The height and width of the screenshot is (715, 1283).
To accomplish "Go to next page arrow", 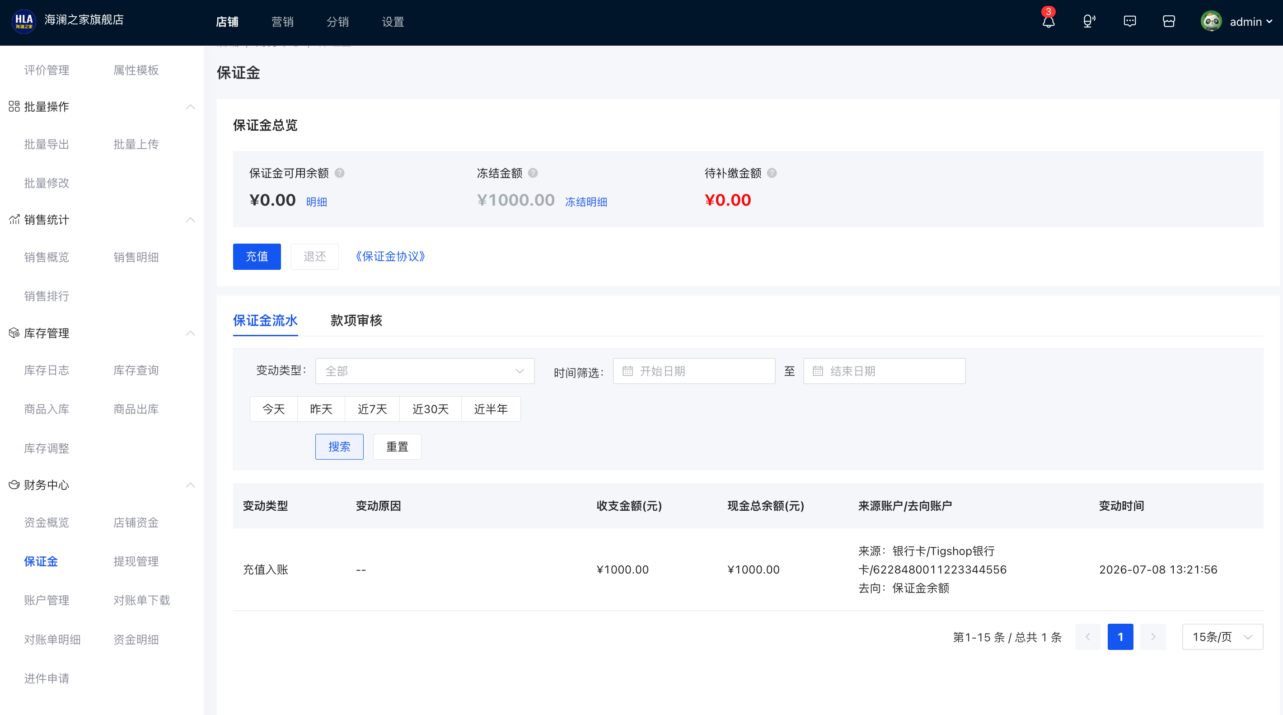I will pyautogui.click(x=1153, y=637).
